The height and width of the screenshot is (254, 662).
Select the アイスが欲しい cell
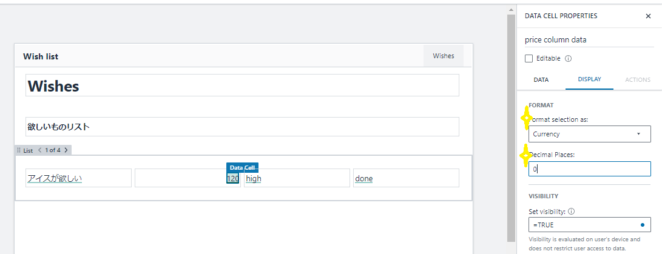[x=78, y=178]
